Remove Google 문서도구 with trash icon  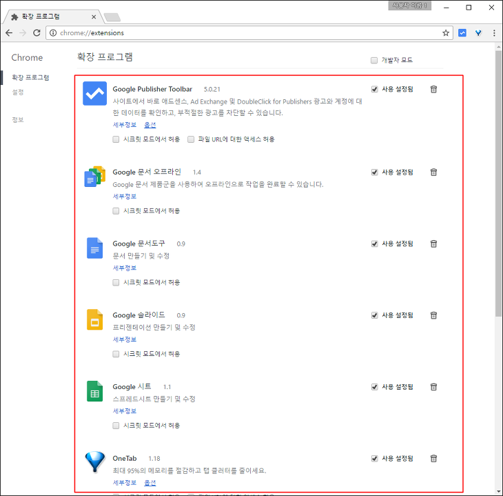click(x=433, y=244)
